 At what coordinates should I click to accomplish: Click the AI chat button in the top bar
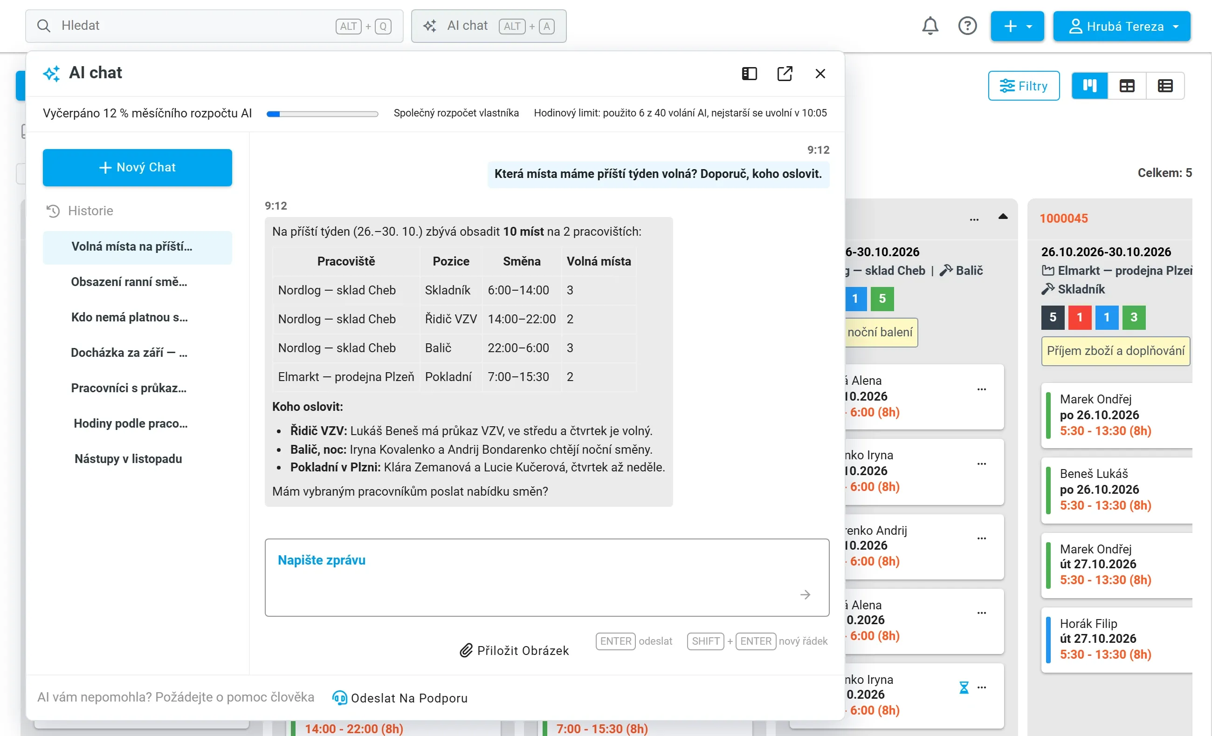pyautogui.click(x=489, y=26)
